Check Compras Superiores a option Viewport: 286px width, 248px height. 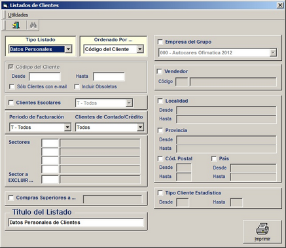(x=11, y=198)
